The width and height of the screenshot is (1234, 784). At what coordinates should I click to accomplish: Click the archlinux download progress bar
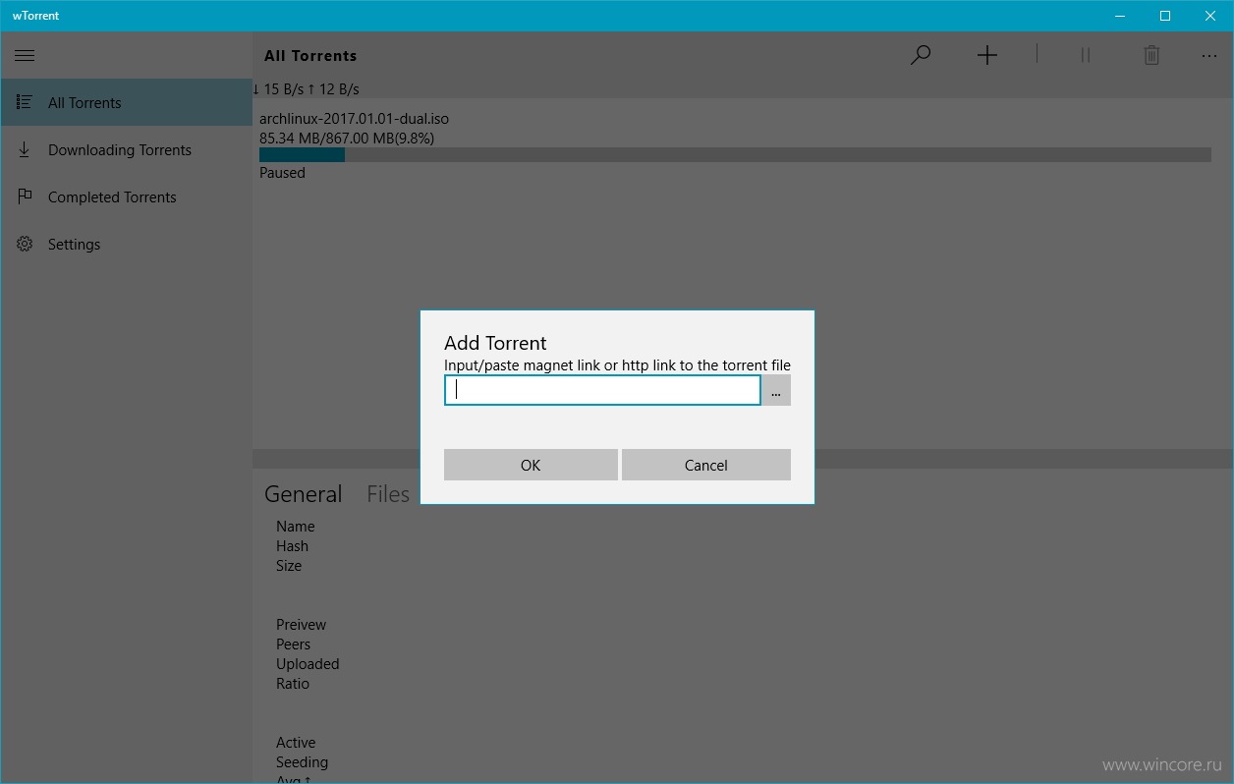point(735,154)
